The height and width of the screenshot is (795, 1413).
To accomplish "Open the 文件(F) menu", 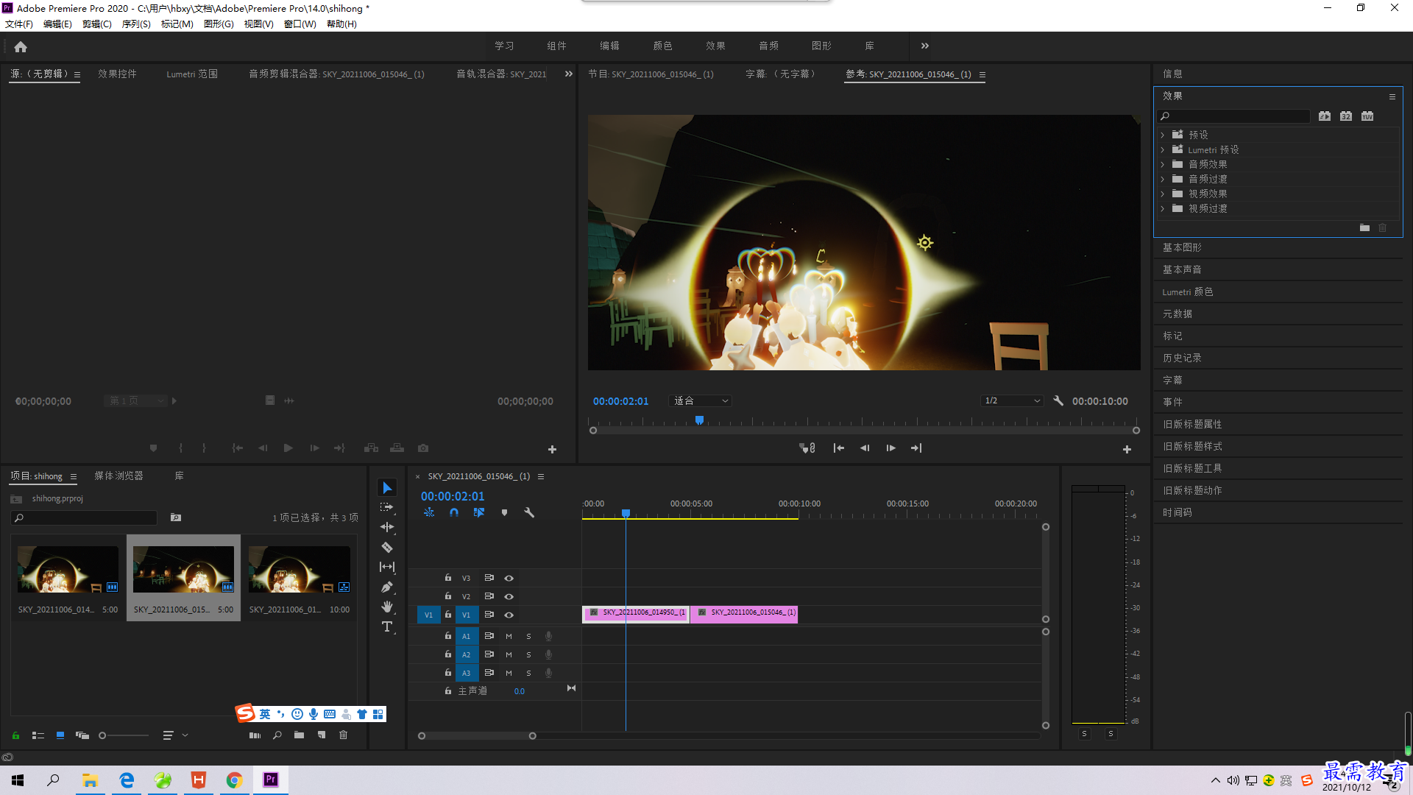I will [19, 24].
